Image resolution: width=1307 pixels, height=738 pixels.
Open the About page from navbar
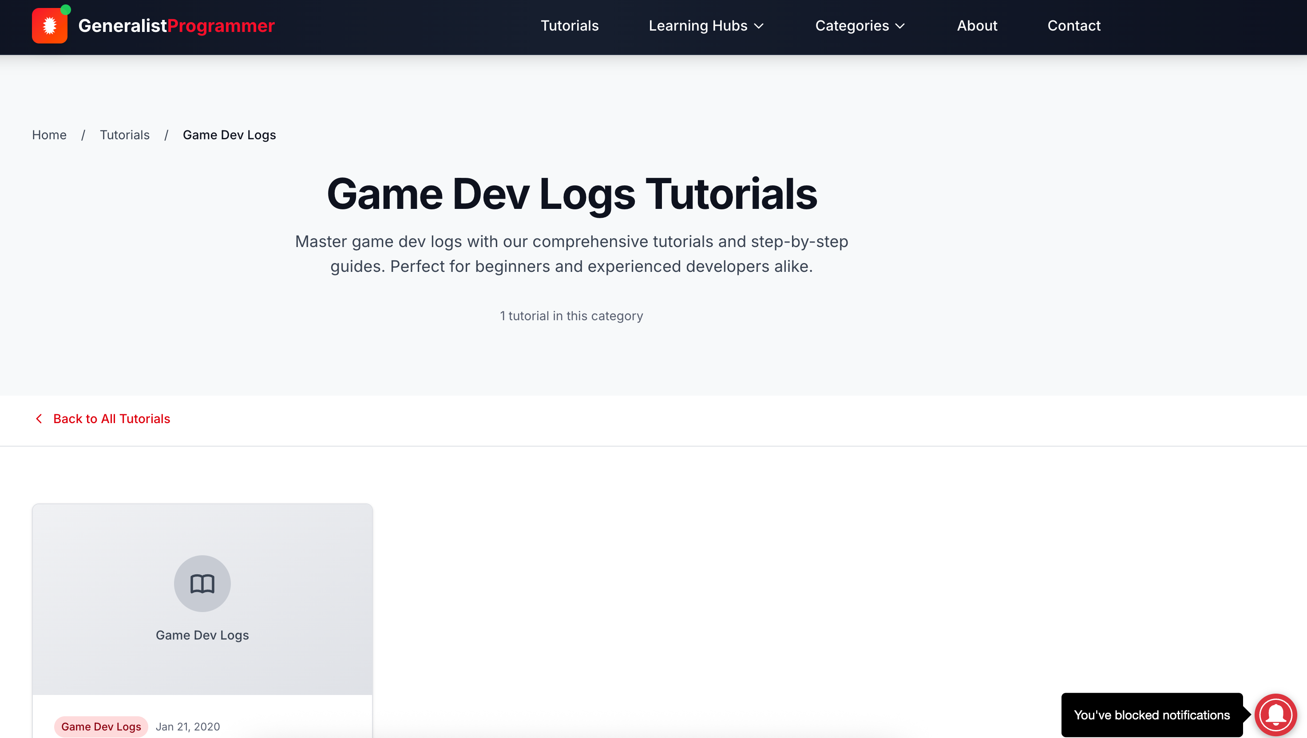tap(977, 26)
